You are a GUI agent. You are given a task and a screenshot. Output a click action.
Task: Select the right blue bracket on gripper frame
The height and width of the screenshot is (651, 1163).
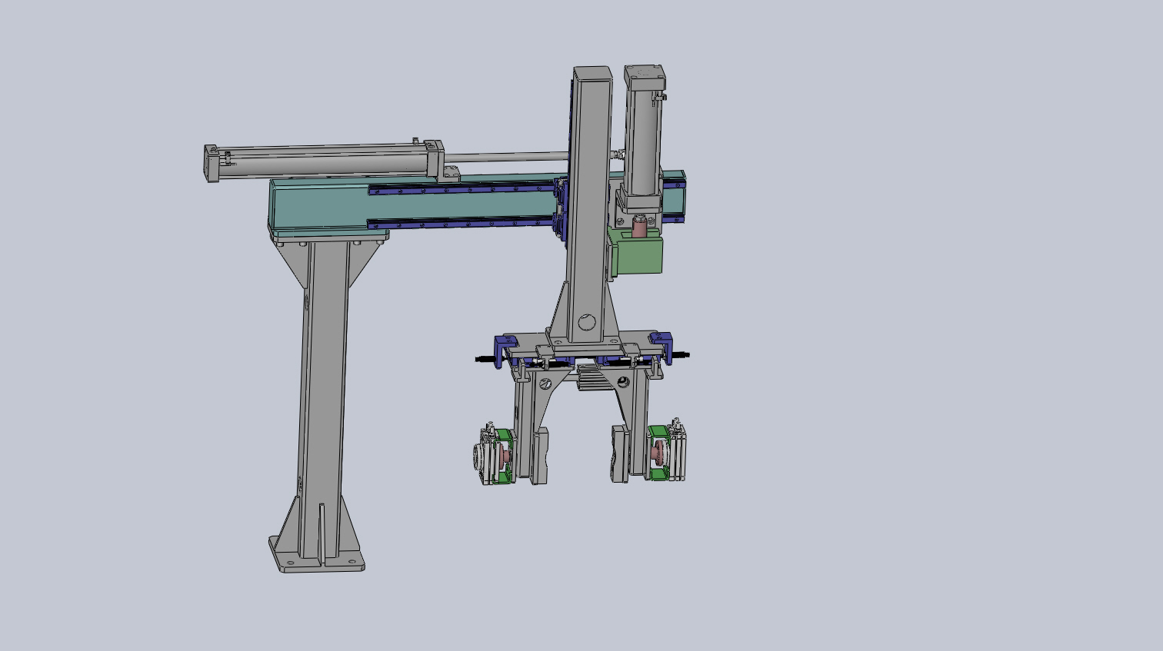click(661, 347)
